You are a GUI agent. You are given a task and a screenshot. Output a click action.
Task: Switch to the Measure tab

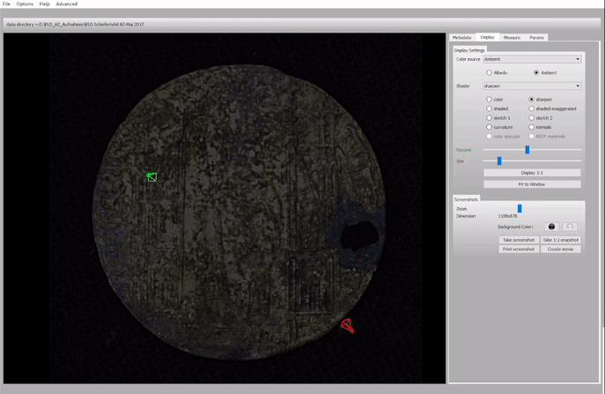pos(512,38)
